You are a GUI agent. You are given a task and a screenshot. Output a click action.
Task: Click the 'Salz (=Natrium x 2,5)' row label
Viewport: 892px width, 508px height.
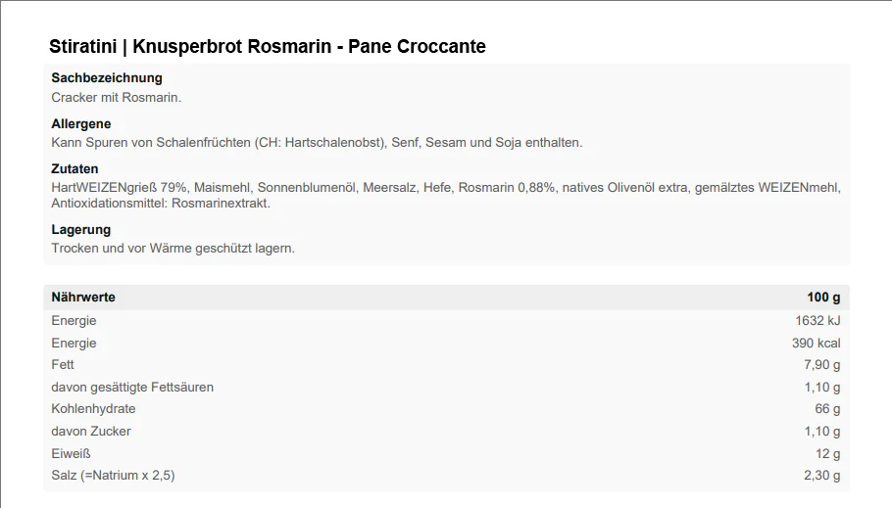coord(113,476)
